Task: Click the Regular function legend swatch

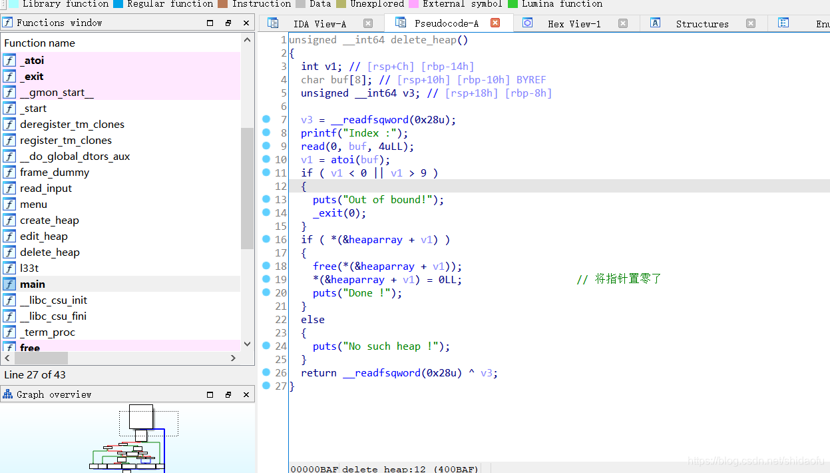Action: 118,3
